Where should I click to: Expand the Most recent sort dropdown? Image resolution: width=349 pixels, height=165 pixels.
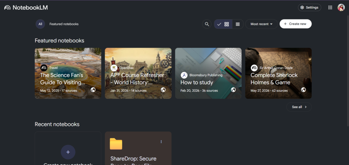261,24
